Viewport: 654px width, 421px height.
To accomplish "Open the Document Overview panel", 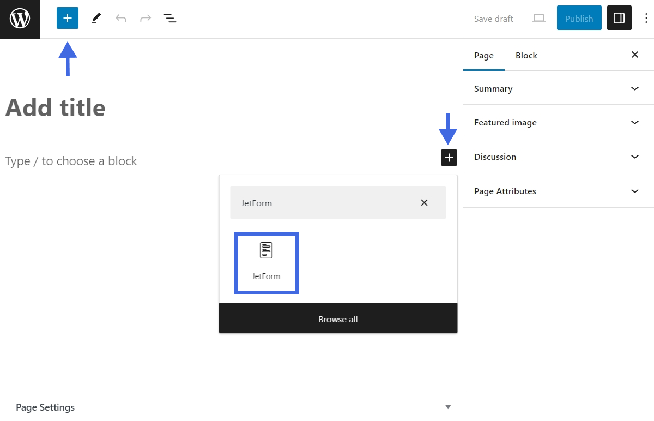I will pyautogui.click(x=170, y=18).
